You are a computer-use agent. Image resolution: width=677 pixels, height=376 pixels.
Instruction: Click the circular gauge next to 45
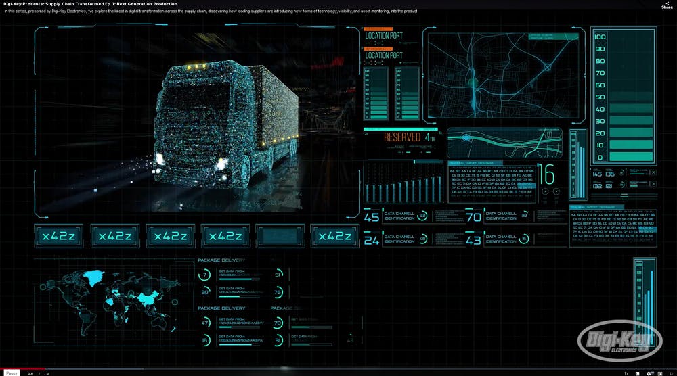[423, 216]
